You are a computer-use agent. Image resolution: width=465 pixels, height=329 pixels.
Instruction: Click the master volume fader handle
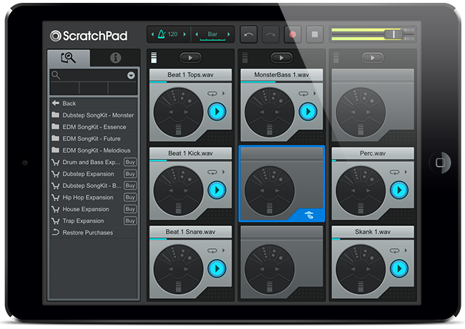point(393,34)
